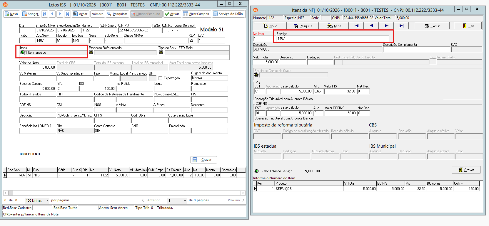Click Pesquisa in Itens da NF window
This screenshot has width=489, height=226.
[303, 26]
